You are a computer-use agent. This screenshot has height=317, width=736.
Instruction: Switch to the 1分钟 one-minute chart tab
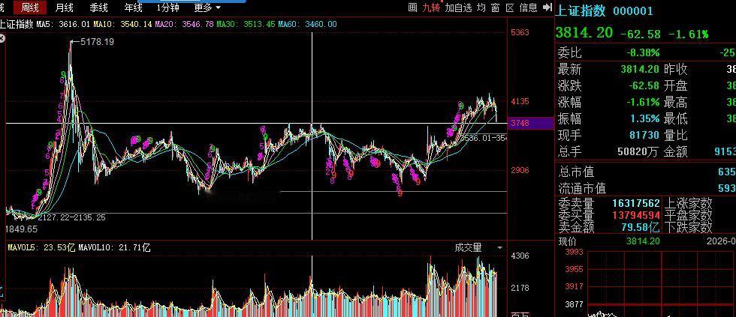[168, 7]
